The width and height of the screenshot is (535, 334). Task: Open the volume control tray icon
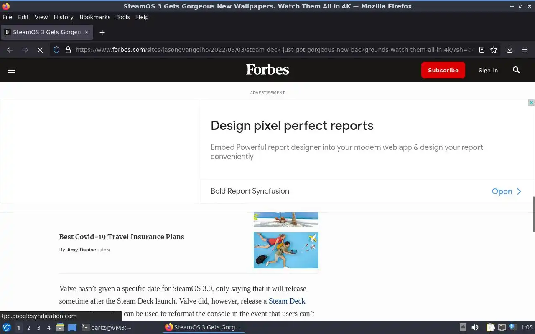475,327
